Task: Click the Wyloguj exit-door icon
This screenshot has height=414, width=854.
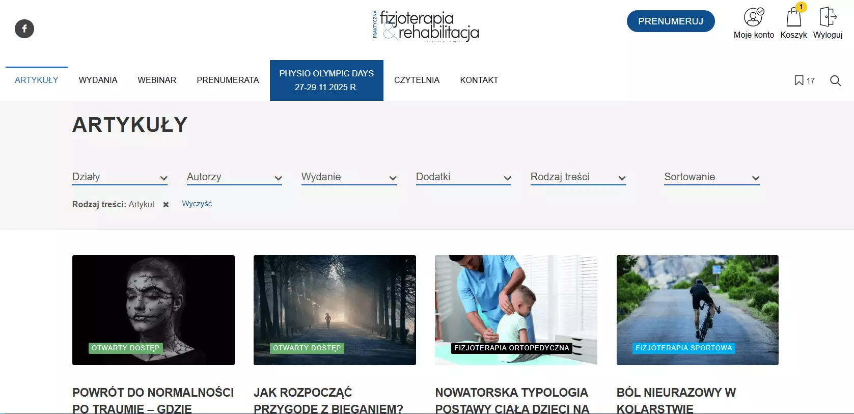Action: tap(828, 16)
